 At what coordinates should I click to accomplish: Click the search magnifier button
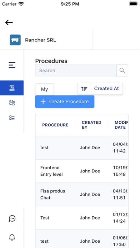coord(122,71)
